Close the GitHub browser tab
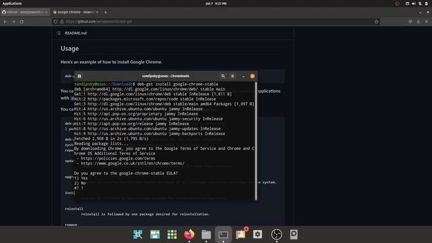The width and height of the screenshot is (432, 243). 47,12
